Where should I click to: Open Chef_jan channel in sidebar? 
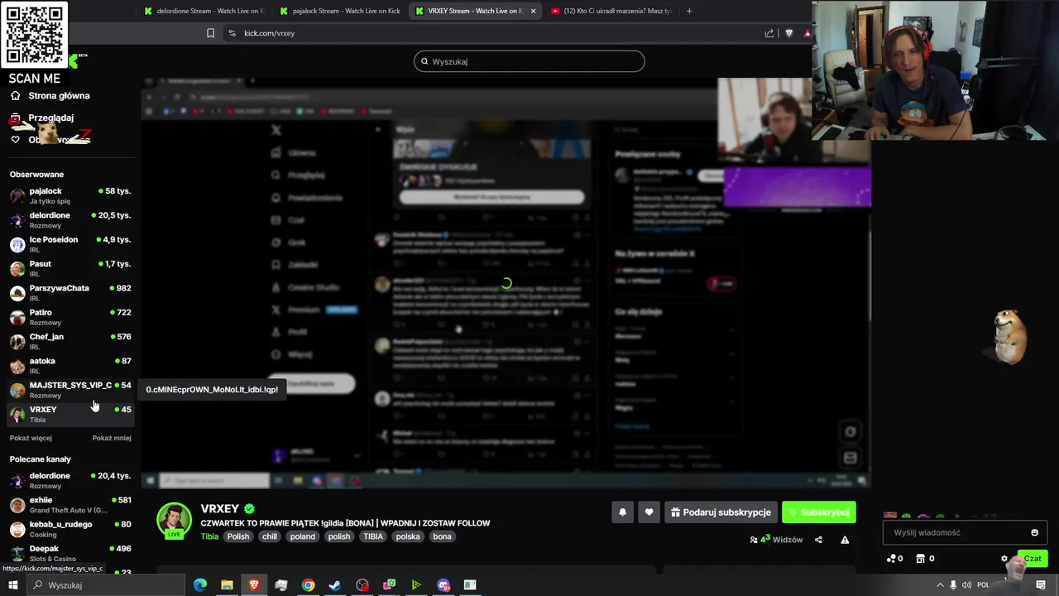coord(70,341)
